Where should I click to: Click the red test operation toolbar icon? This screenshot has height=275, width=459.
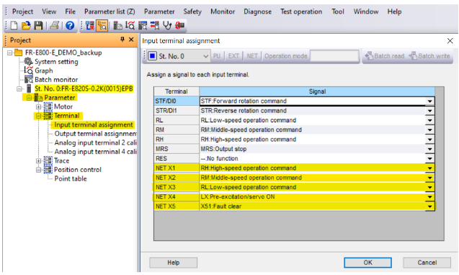(x=179, y=25)
